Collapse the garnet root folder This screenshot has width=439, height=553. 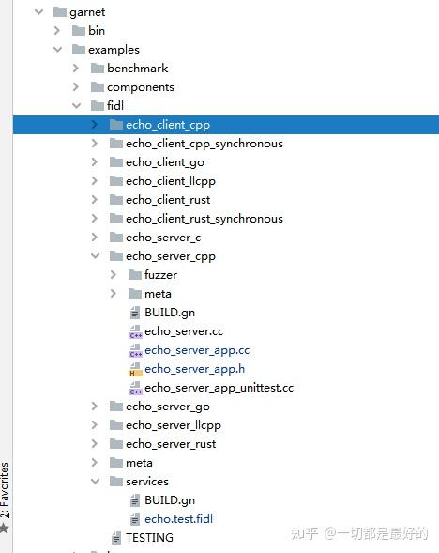[x=38, y=12]
